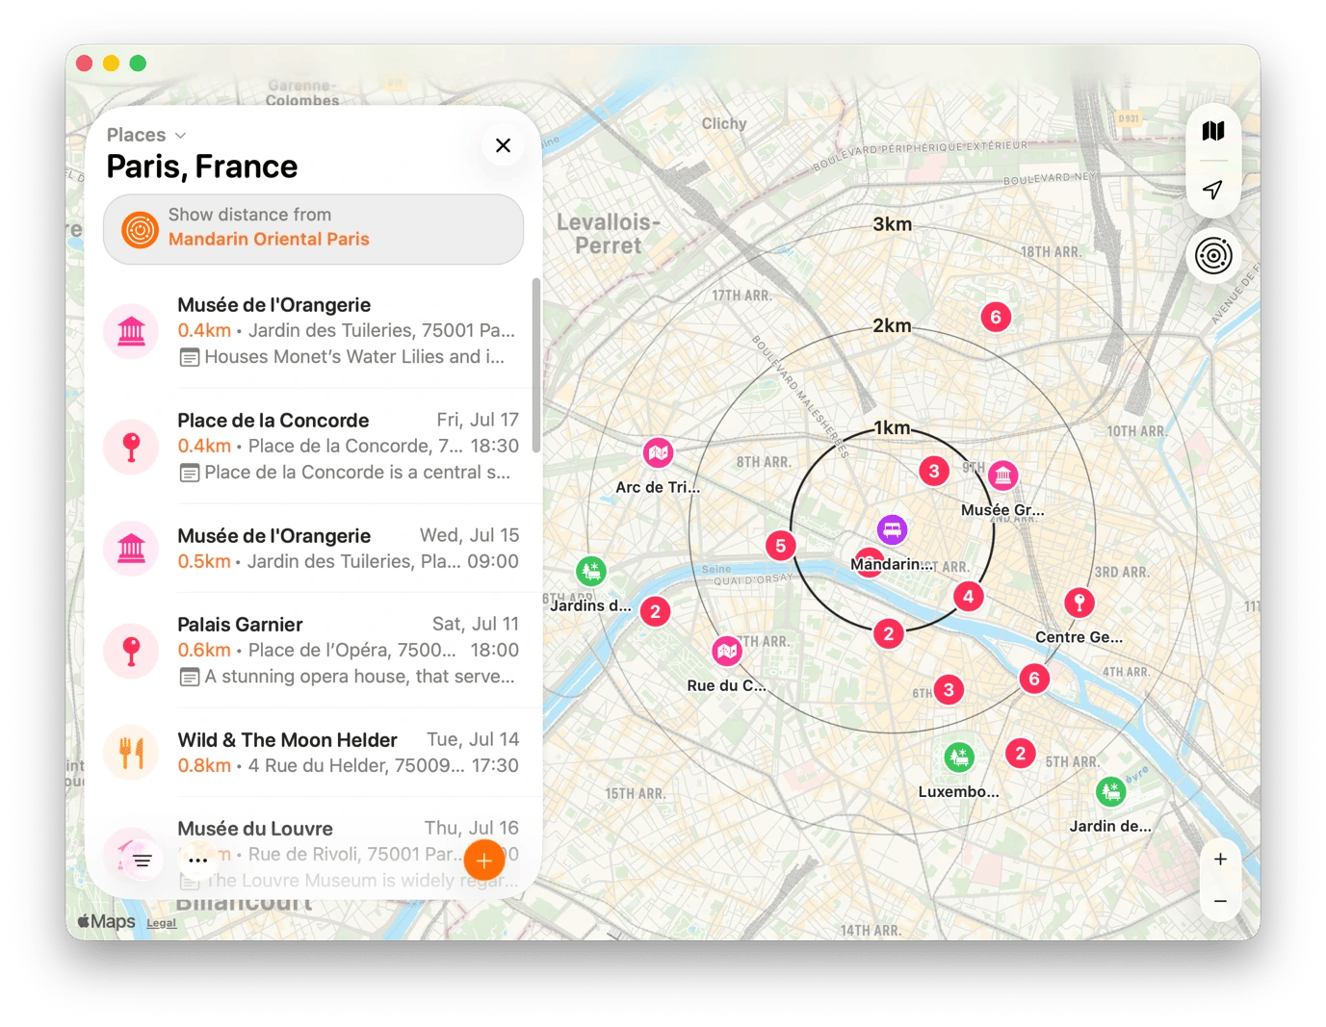Viewport: 1326px width, 1027px height.
Task: Open the more options ellipsis button
Action: pos(198,860)
